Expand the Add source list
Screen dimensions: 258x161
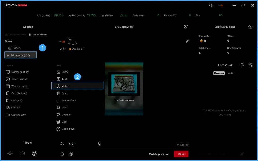click(x=21, y=55)
